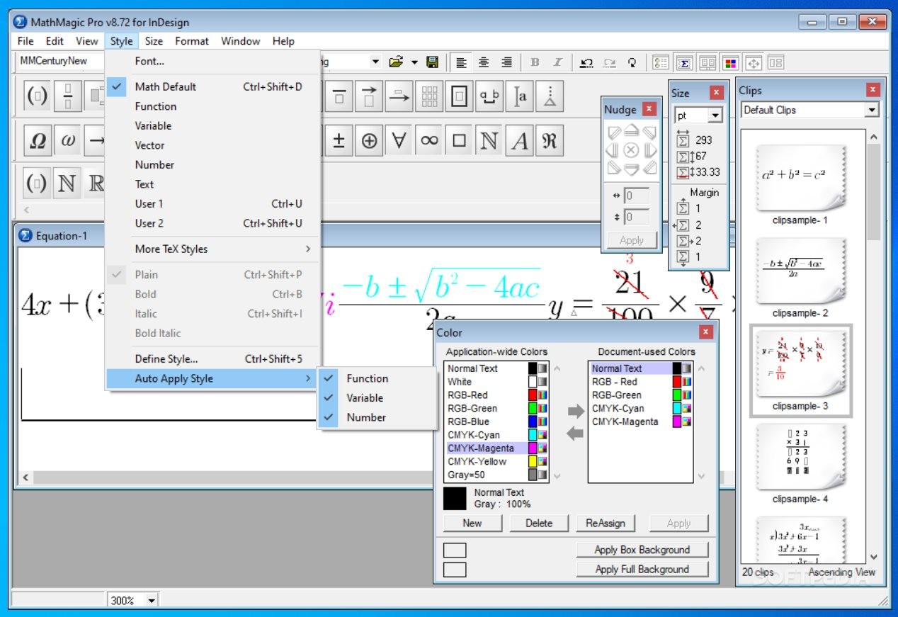Click the refresh/redraw arrow icon
This screenshot has width=898, height=617.
pos(632,62)
